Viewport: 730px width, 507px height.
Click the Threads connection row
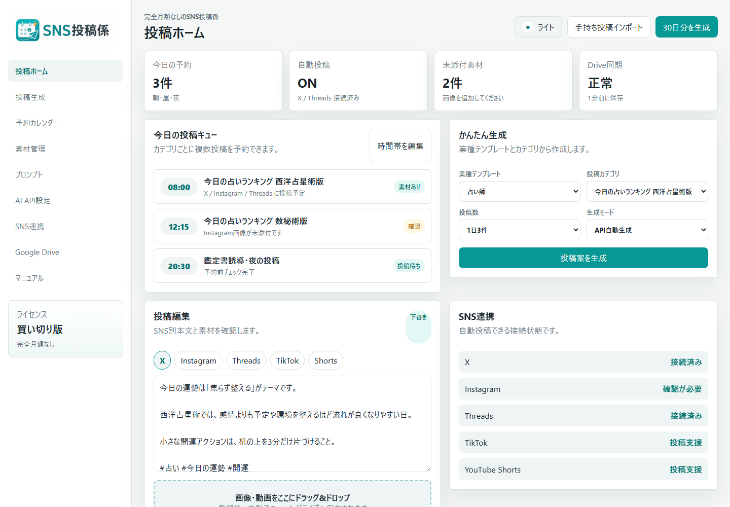click(583, 416)
